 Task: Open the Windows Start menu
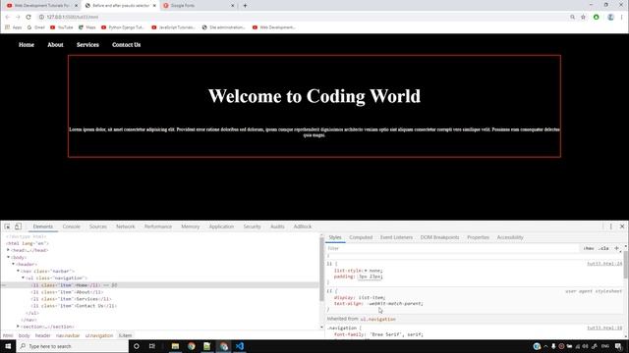8,346
